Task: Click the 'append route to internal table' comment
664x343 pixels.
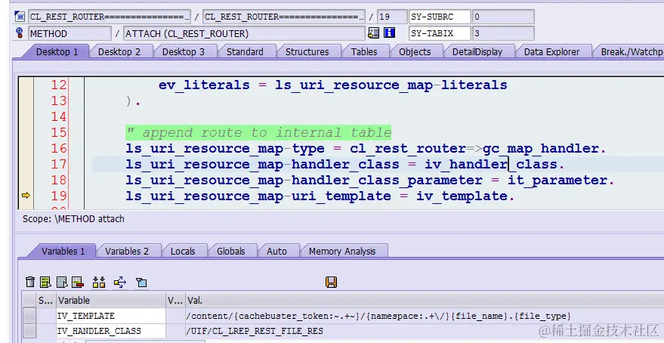Action: (x=258, y=132)
